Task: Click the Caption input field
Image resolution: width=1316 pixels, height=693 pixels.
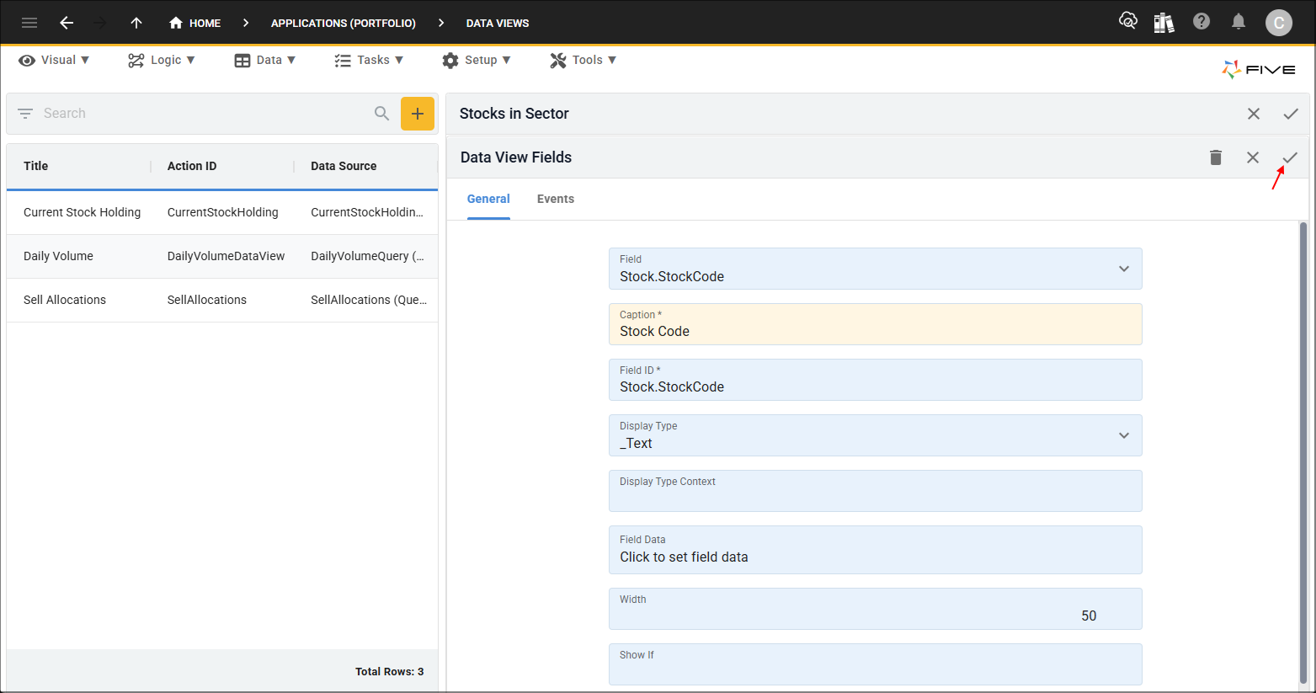Action: click(875, 325)
